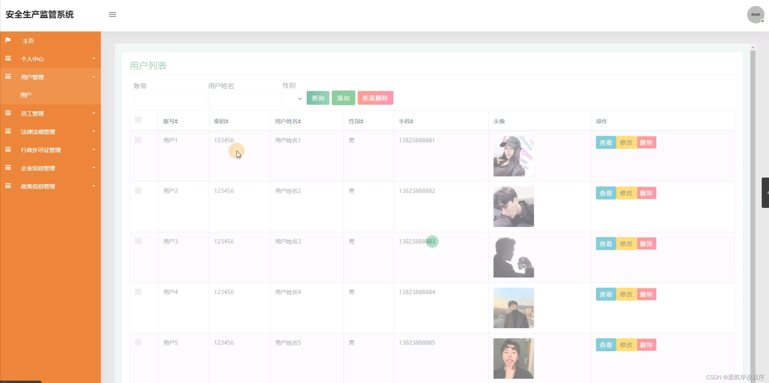The width and height of the screenshot is (769, 383).
Task: Select 用户 under 用户管理
Action: pyautogui.click(x=26, y=95)
